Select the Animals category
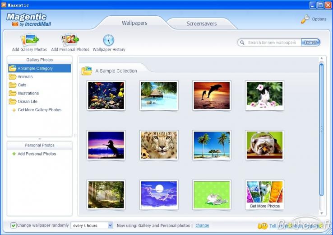Image resolution: width=333 pixels, height=235 pixels. (x=25, y=76)
